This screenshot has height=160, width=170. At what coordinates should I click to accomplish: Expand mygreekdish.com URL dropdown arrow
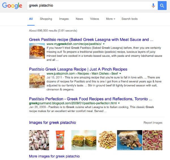[x=104, y=44]
